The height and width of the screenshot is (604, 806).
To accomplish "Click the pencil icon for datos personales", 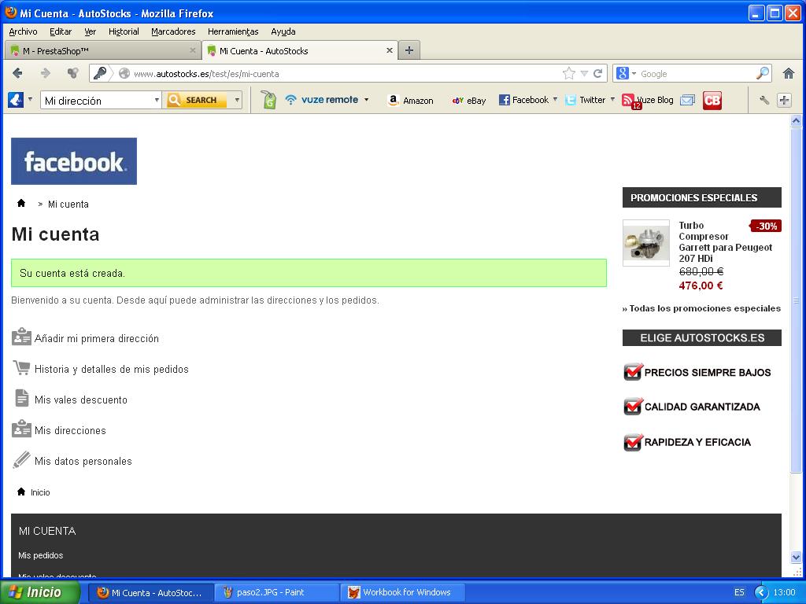I will tap(21, 459).
